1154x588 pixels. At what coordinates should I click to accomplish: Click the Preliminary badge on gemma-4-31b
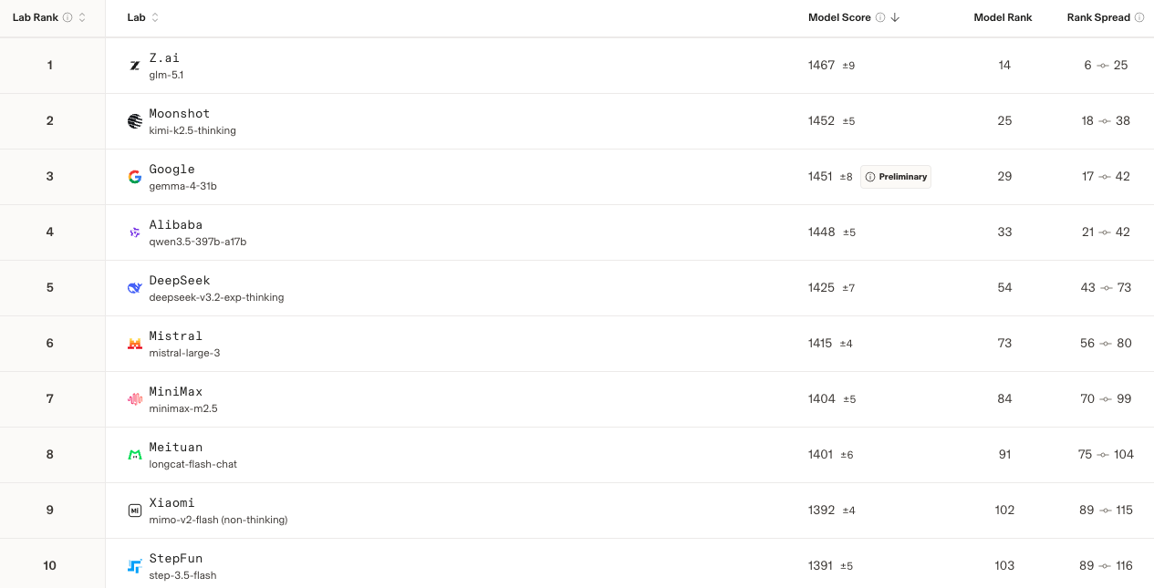(896, 177)
